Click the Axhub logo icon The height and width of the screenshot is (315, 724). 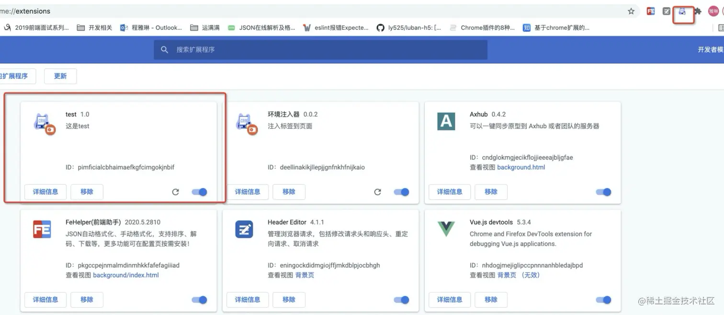[x=446, y=121]
